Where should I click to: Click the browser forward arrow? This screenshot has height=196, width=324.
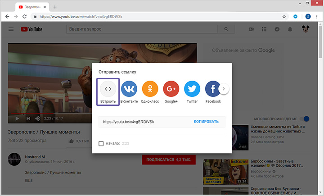16,17
